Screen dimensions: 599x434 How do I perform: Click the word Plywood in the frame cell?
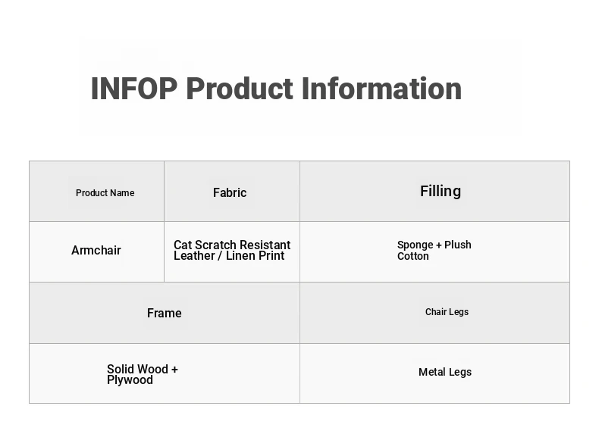click(x=130, y=380)
